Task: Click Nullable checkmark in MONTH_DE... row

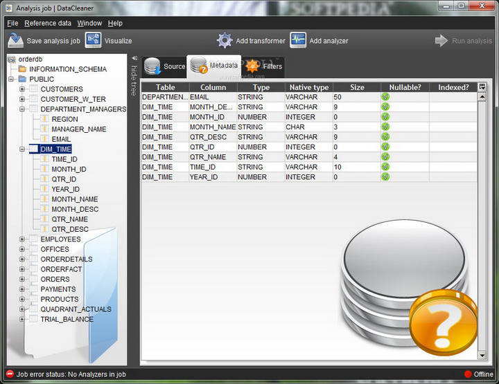Action: click(x=385, y=107)
